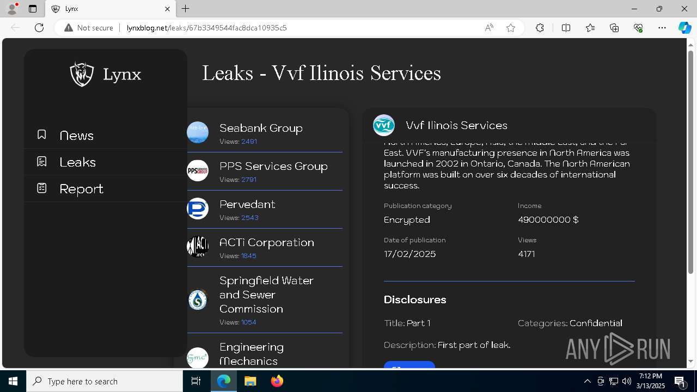Open Browser essentials icon
The height and width of the screenshot is (392, 697).
(638, 28)
